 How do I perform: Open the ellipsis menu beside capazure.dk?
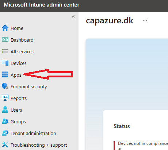pos(145,20)
